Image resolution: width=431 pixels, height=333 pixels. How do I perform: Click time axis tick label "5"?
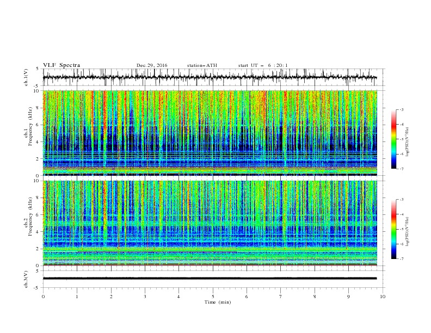pyautogui.click(x=213, y=297)
